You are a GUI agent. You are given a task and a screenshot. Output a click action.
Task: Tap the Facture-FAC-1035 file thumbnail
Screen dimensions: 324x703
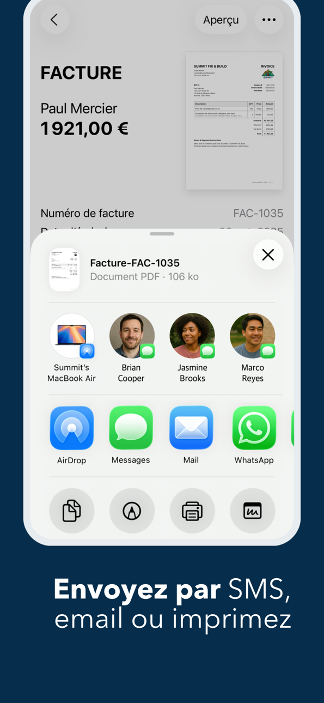pos(64,270)
